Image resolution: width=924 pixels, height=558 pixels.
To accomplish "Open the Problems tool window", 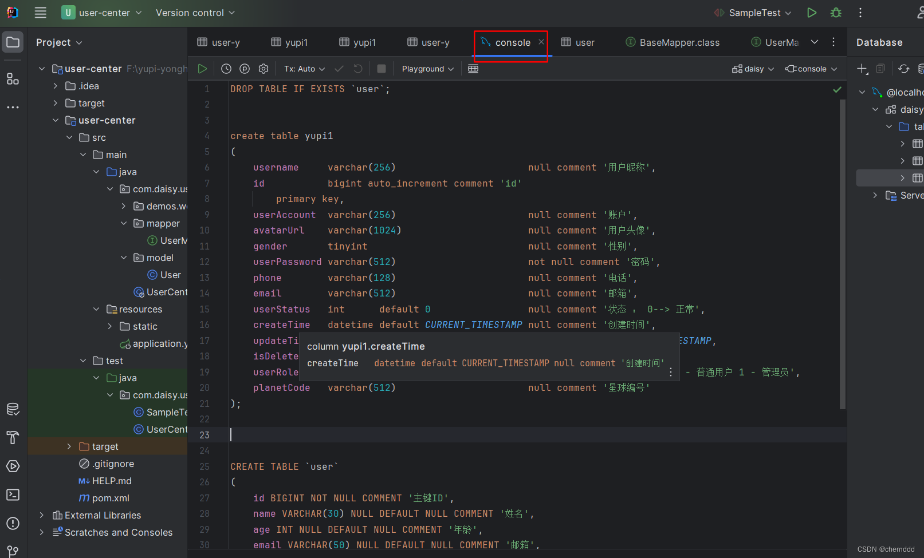I will pos(13,524).
